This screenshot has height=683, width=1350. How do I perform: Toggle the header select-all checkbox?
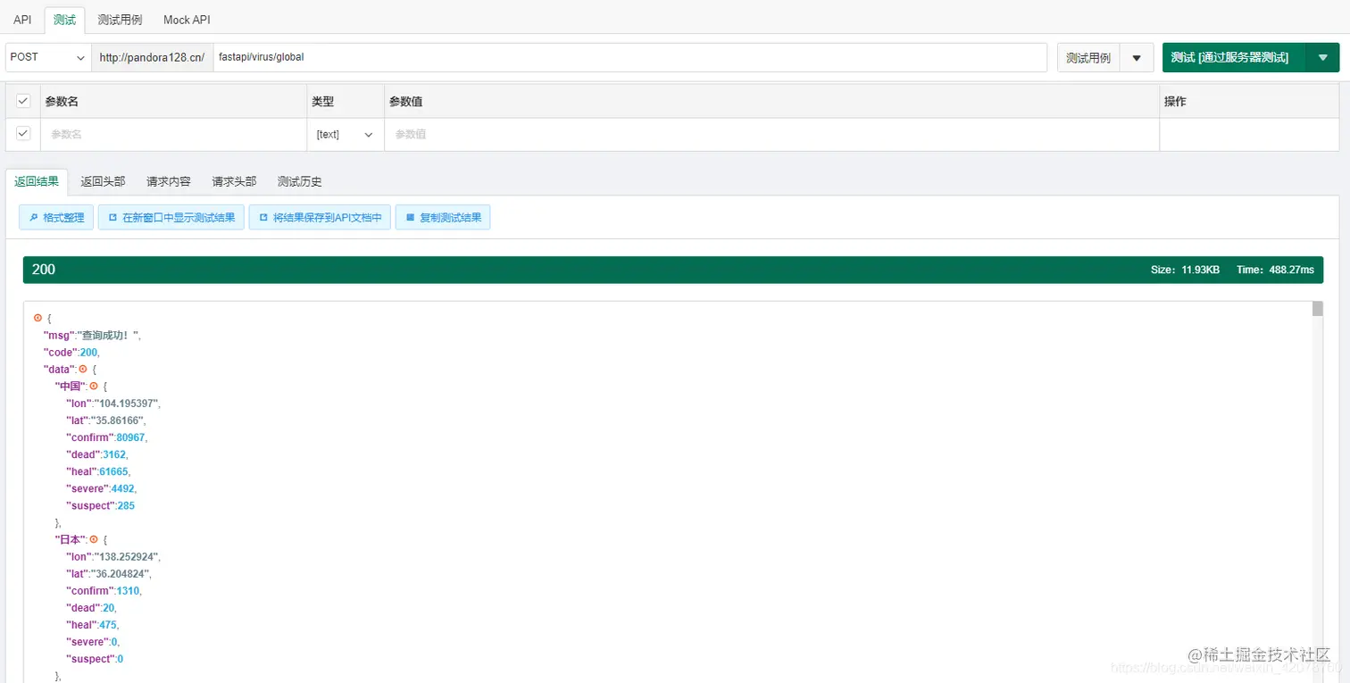coord(23,101)
